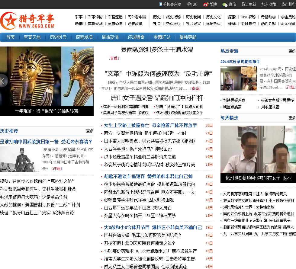
Task: Open 英国男子驾驶火箭车 link
Action: point(126,113)
